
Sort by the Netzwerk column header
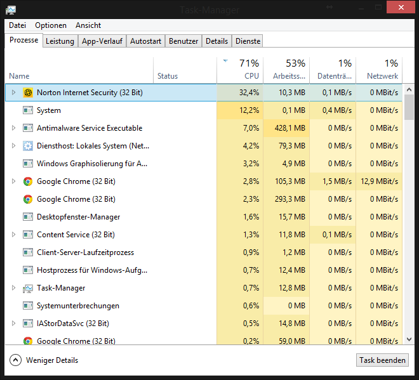pyautogui.click(x=379, y=70)
